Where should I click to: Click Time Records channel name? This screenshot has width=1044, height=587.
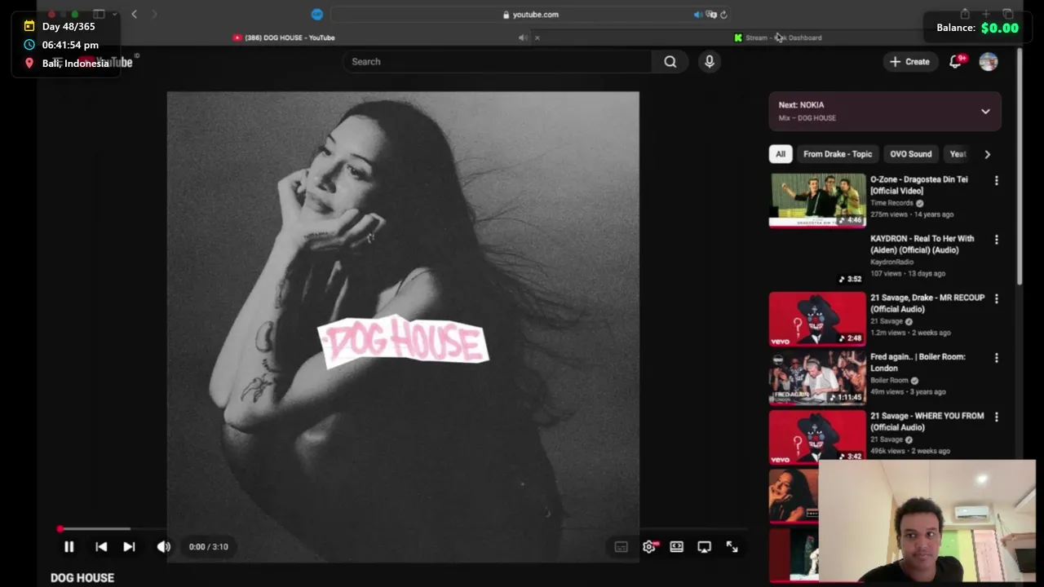(x=891, y=203)
